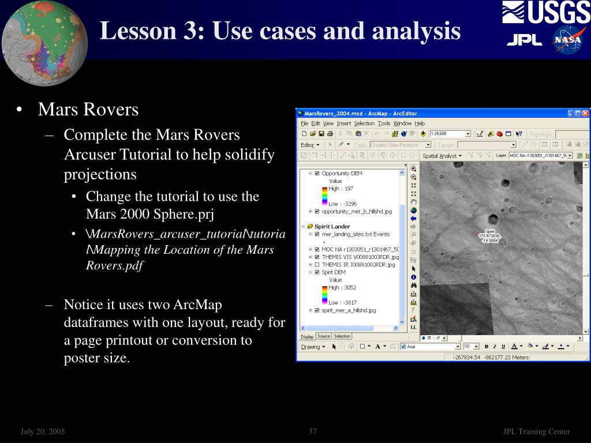The image size is (591, 443).
Task: Open the Spatial Analyst dropdown menu
Action: tap(442, 156)
